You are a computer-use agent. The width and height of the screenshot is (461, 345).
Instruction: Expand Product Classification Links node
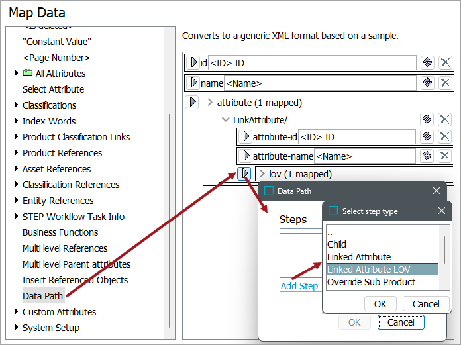tap(16, 136)
